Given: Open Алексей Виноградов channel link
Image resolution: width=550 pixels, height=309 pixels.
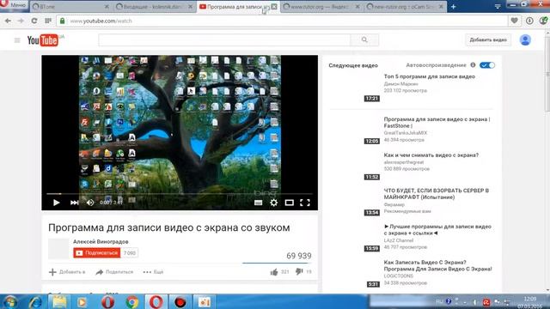Looking at the screenshot, I should pyautogui.click(x=101, y=242).
